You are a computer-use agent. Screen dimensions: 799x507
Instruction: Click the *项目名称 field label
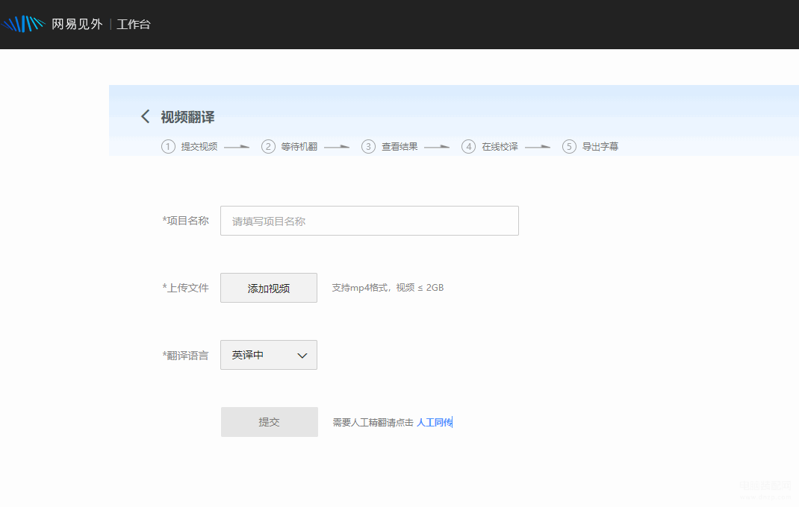tap(185, 221)
